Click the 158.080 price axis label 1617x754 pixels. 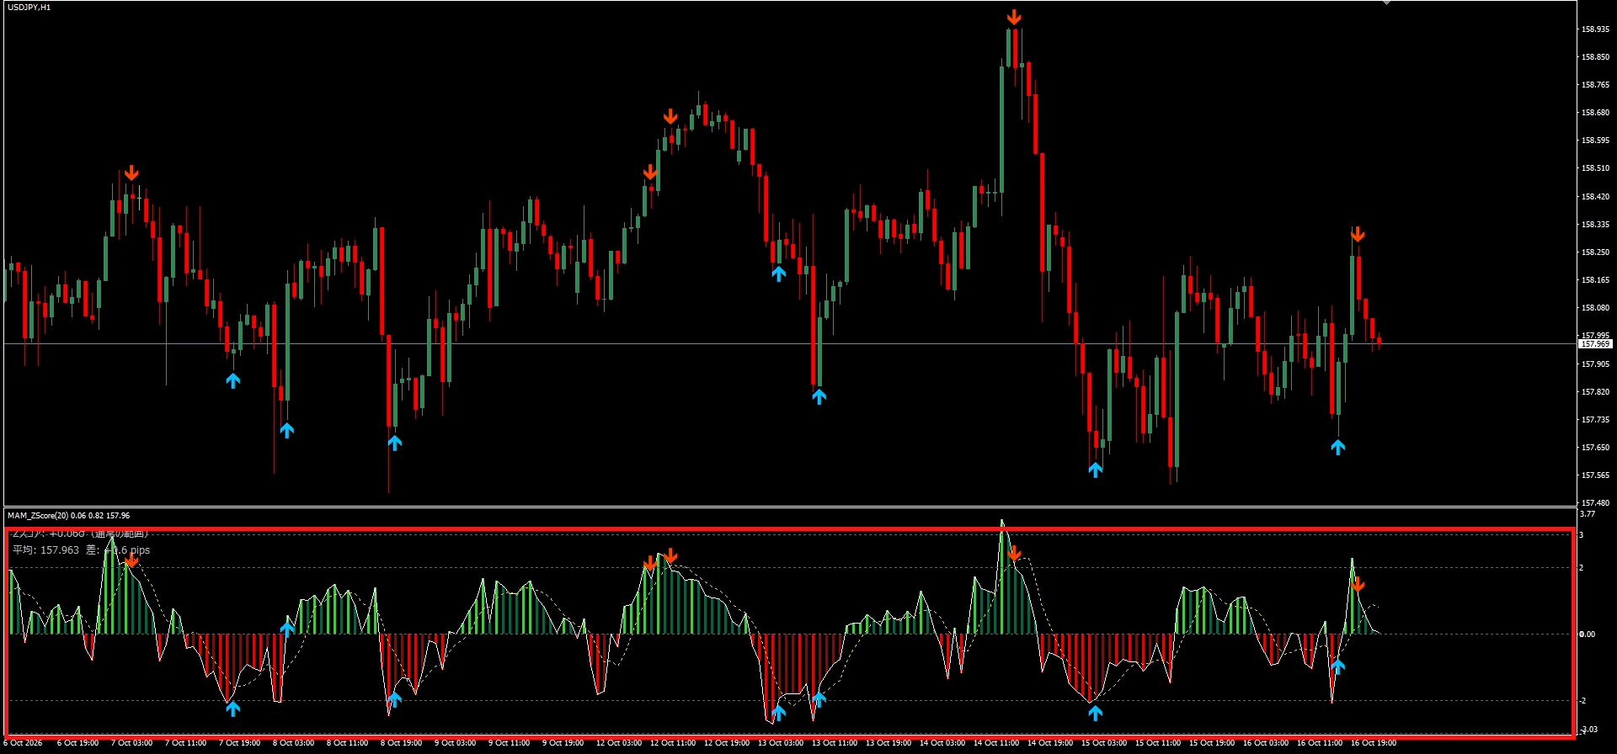(1596, 308)
